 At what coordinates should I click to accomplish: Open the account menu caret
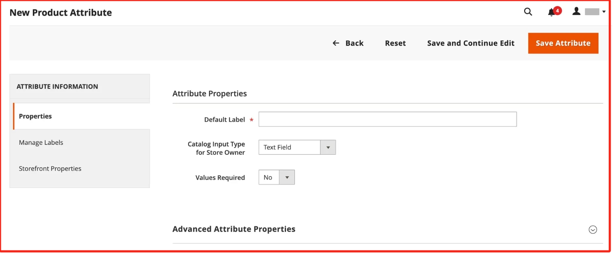604,12
